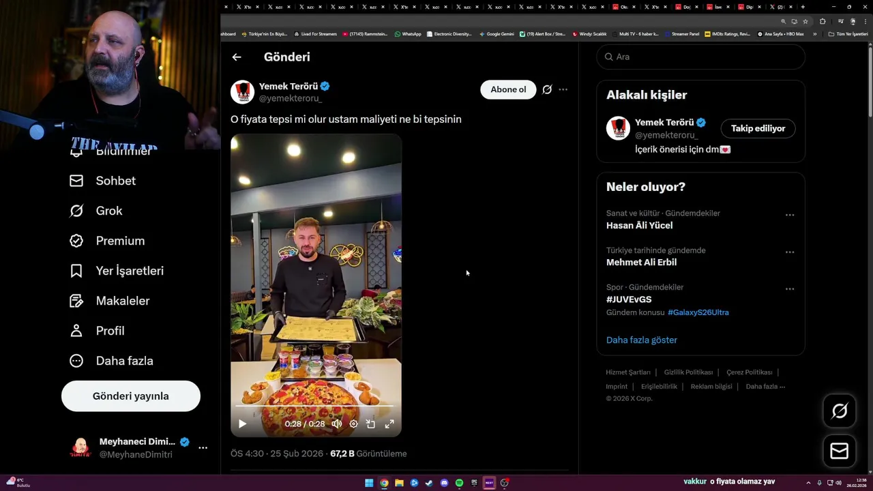Open Discord from the taskbar
This screenshot has height=491, width=873.
tap(444, 483)
